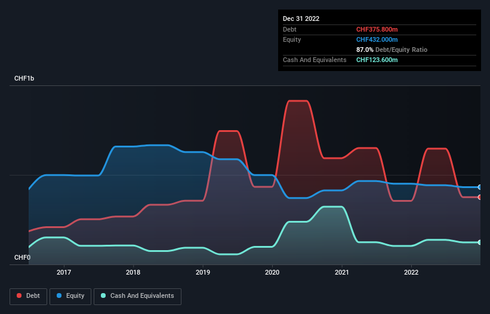Select the teal Cash endpoint marker

pyautogui.click(x=480, y=242)
